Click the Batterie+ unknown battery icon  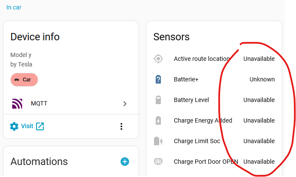158,79
